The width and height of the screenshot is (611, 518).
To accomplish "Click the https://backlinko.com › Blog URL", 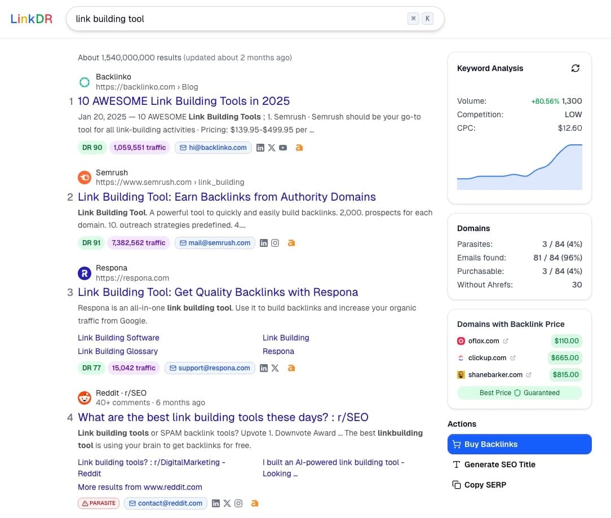I will click(x=147, y=87).
